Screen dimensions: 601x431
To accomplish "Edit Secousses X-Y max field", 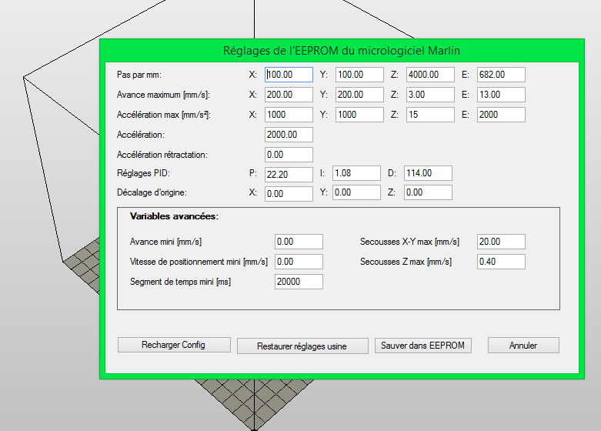I will coord(501,242).
